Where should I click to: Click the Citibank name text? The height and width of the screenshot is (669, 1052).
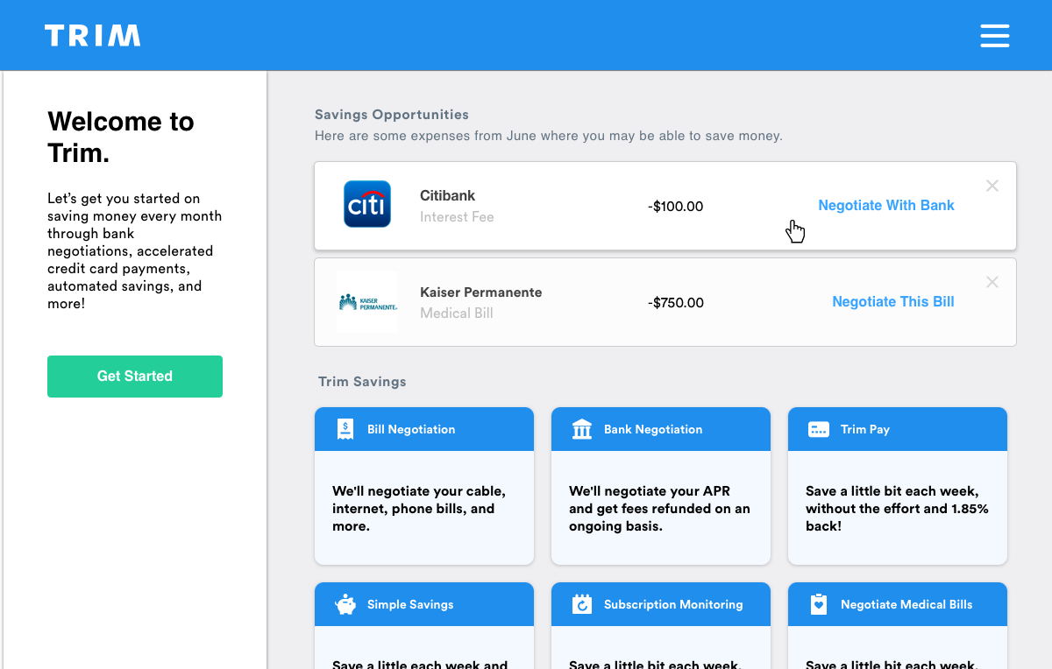click(448, 195)
